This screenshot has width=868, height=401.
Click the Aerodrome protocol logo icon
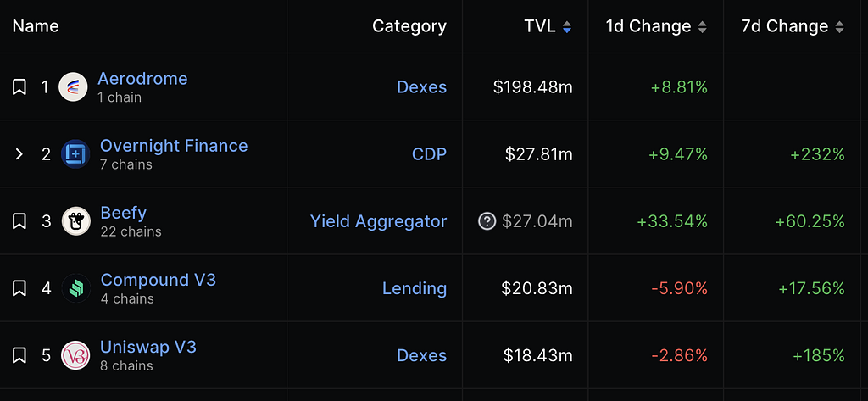73,87
